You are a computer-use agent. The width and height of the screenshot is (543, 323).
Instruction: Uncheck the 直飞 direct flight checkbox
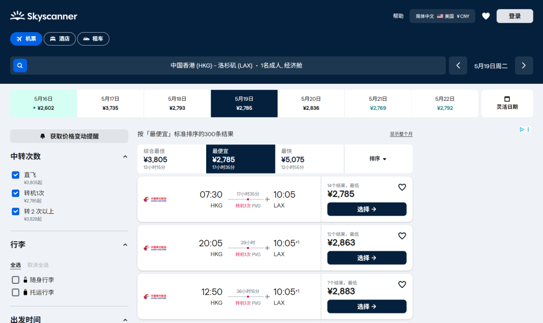tap(16, 175)
